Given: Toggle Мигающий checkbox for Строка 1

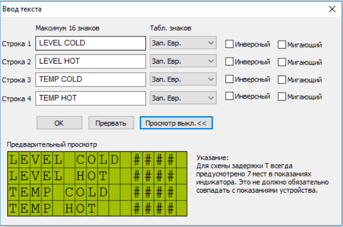Looking at the screenshot, I should [x=282, y=45].
